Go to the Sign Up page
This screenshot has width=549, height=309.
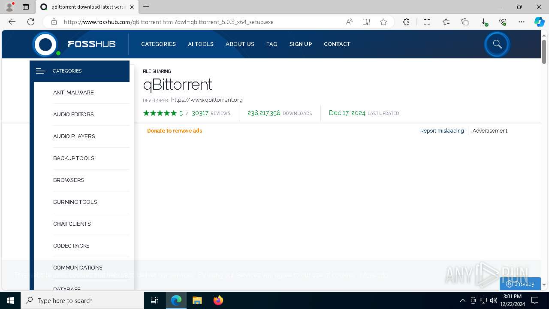click(x=301, y=44)
